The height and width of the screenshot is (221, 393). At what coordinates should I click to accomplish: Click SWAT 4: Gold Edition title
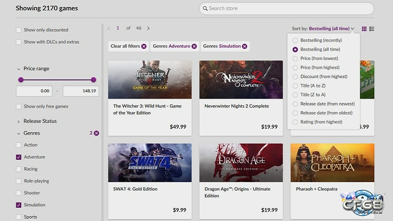coord(136,189)
